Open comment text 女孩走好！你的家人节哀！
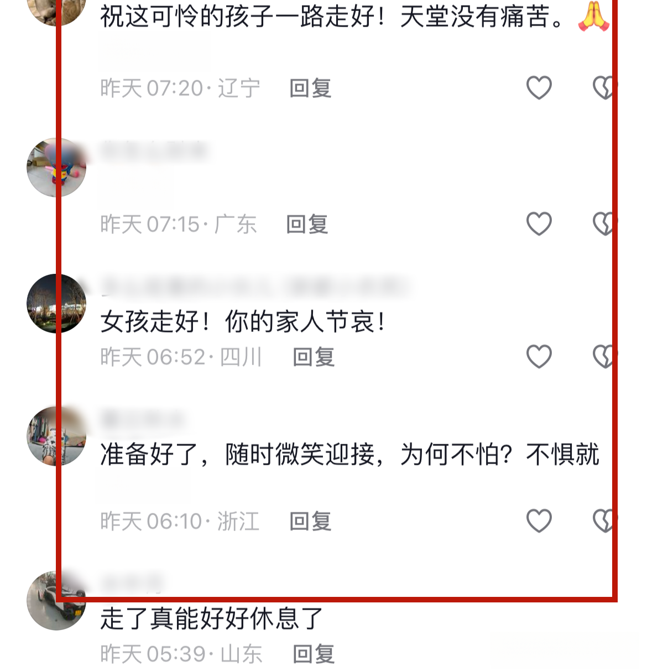The image size is (647, 671). [x=243, y=322]
